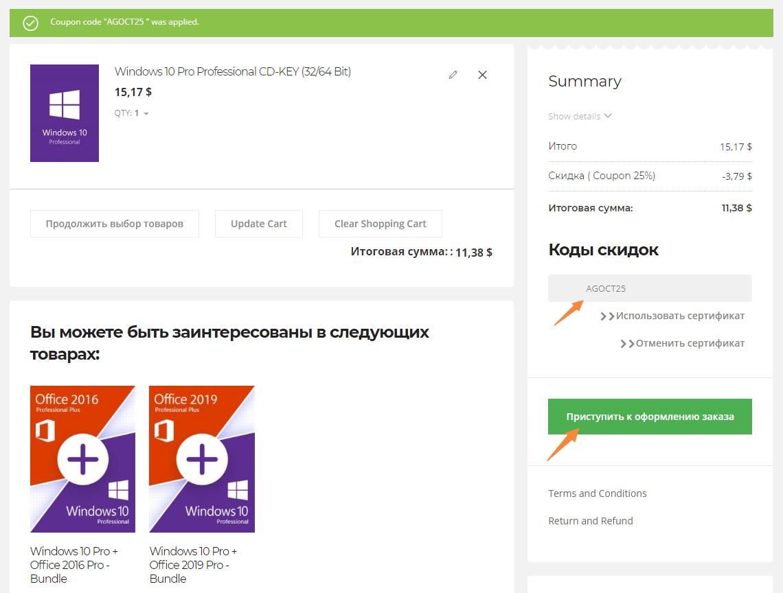Click Использовать сертификат link

[679, 316]
